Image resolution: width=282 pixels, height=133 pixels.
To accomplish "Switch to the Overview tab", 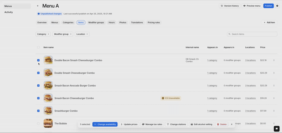I will pyautogui.click(x=42, y=23).
